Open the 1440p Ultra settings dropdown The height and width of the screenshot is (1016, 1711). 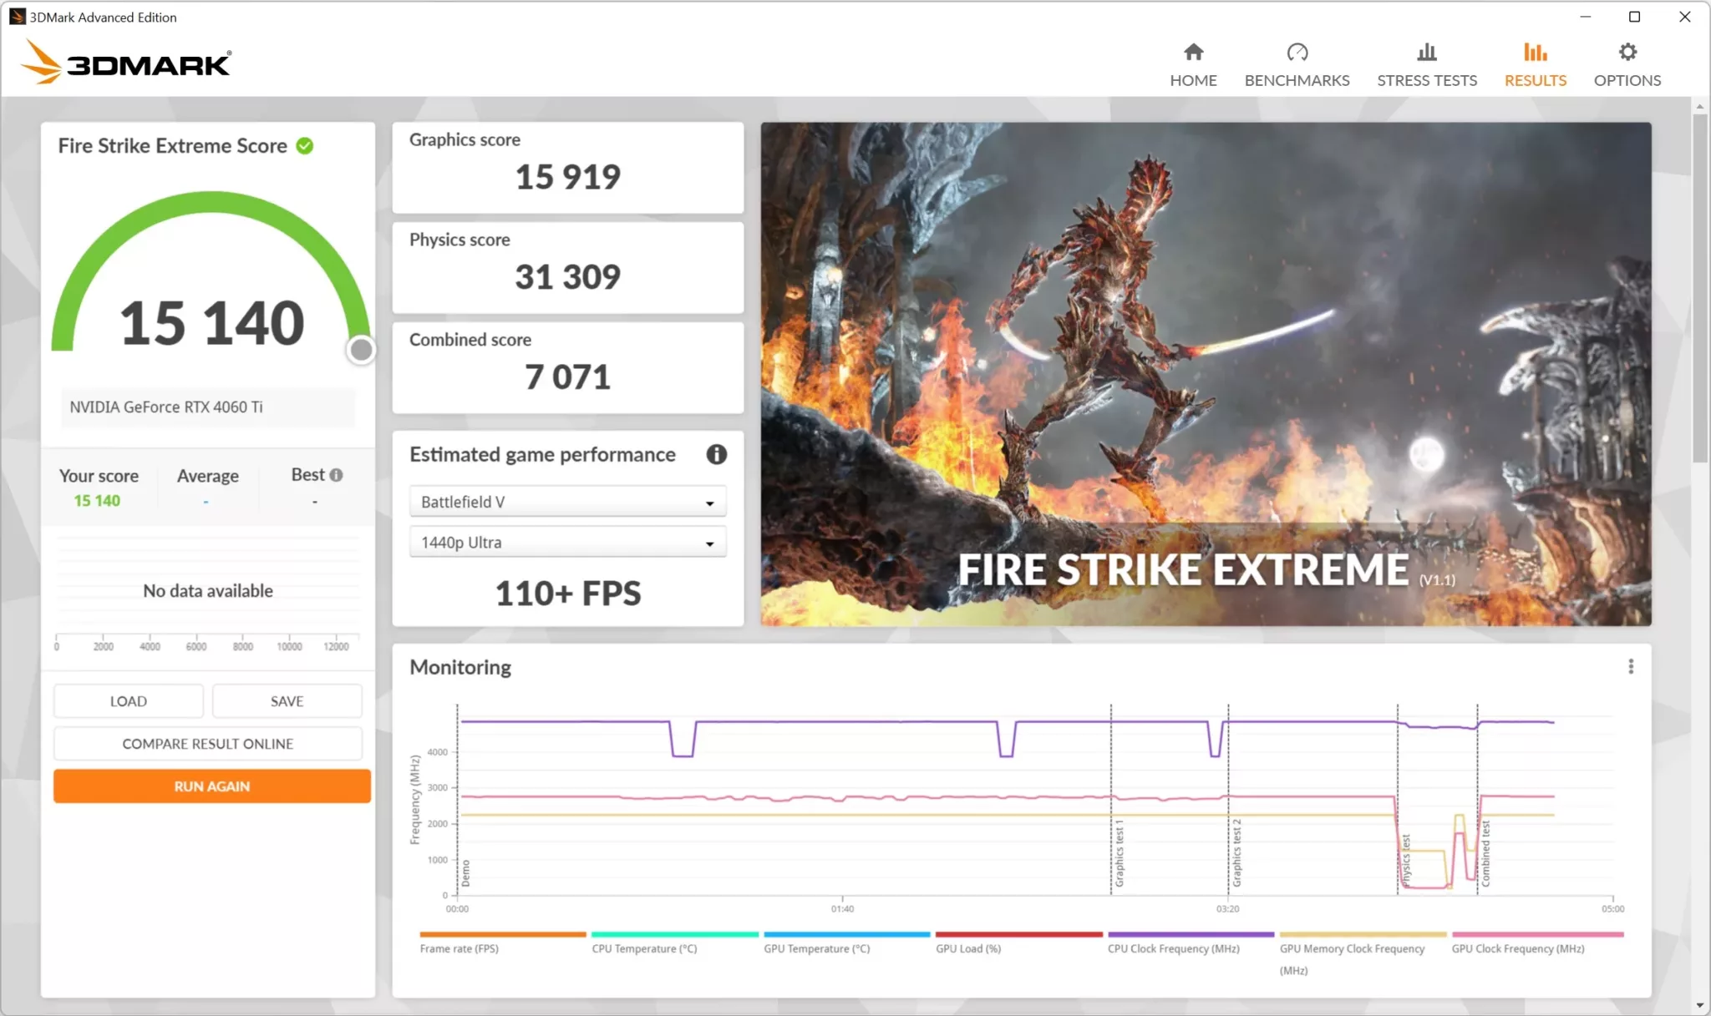[566, 542]
